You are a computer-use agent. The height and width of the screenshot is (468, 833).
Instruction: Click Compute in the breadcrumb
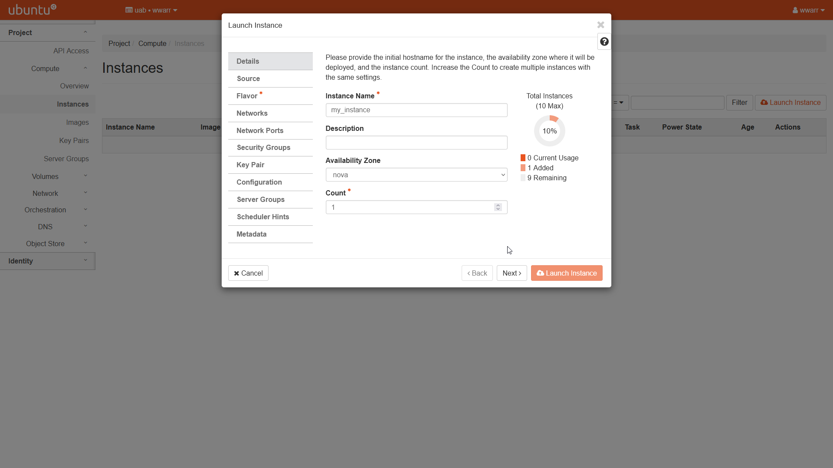(152, 43)
